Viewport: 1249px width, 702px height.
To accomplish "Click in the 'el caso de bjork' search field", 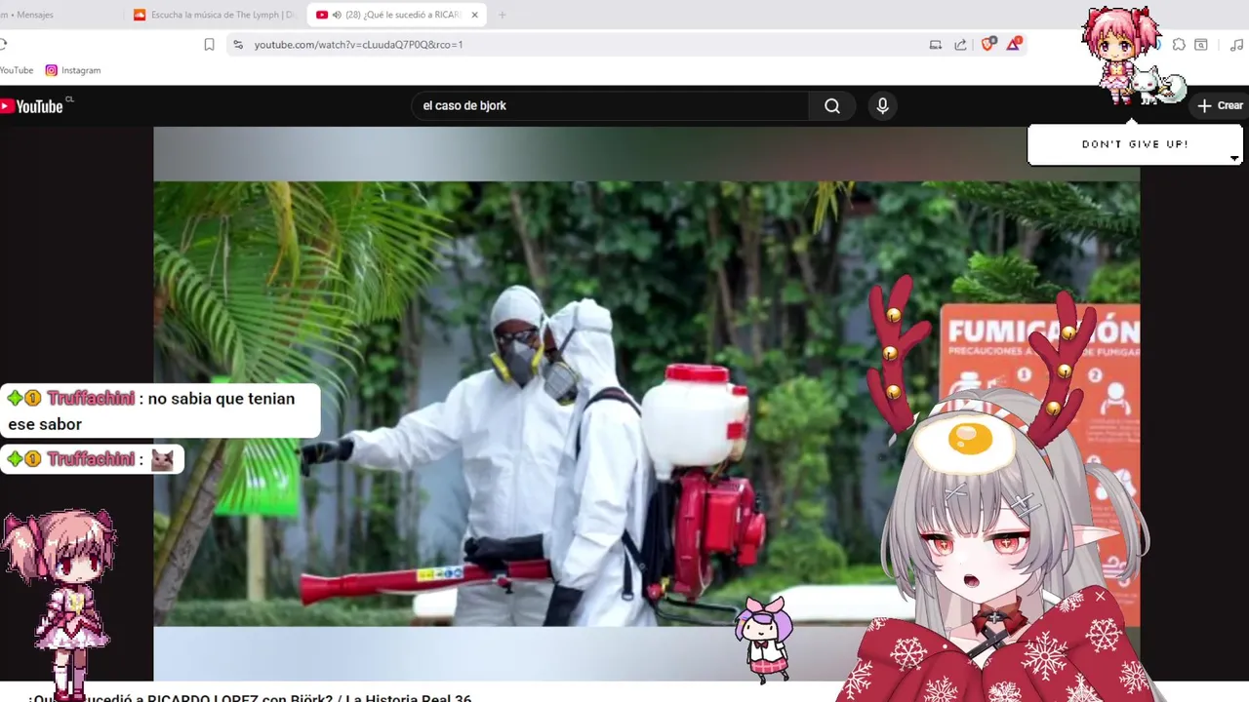I will coord(610,106).
